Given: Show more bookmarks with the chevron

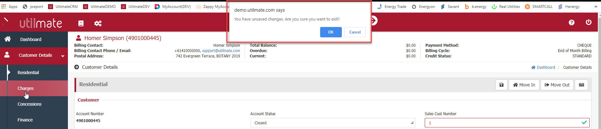Looking at the screenshot, I should point(596,7).
